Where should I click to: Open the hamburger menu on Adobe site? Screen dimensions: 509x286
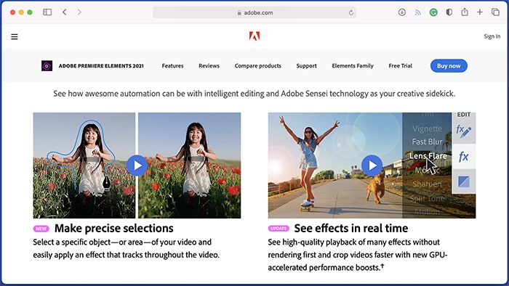(15, 36)
